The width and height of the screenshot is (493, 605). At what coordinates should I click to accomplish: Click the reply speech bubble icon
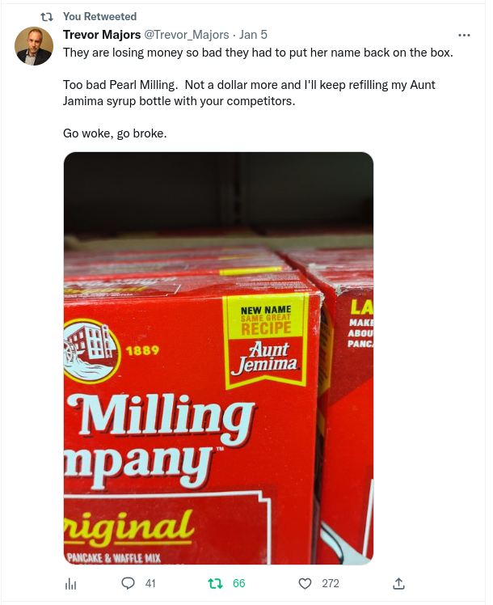point(128,583)
